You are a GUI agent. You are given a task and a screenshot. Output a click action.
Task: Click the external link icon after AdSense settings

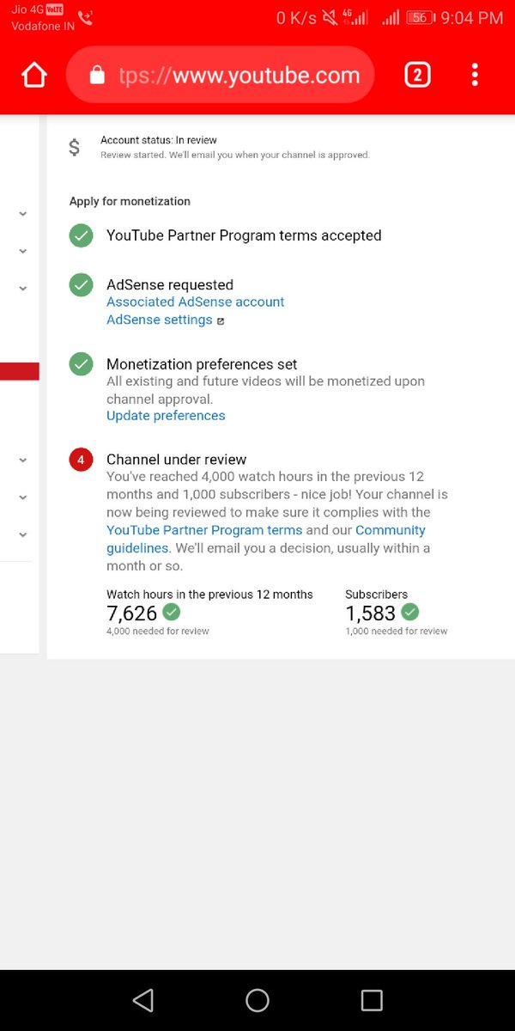220,320
